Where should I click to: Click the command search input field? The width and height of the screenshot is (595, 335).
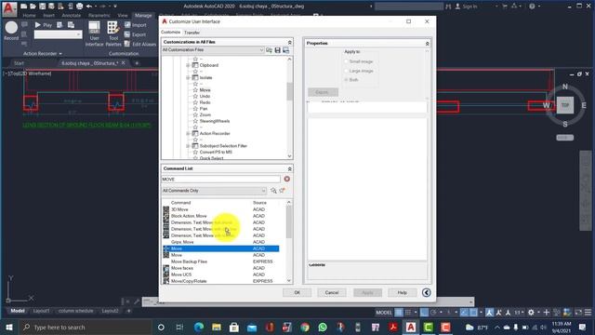221,179
